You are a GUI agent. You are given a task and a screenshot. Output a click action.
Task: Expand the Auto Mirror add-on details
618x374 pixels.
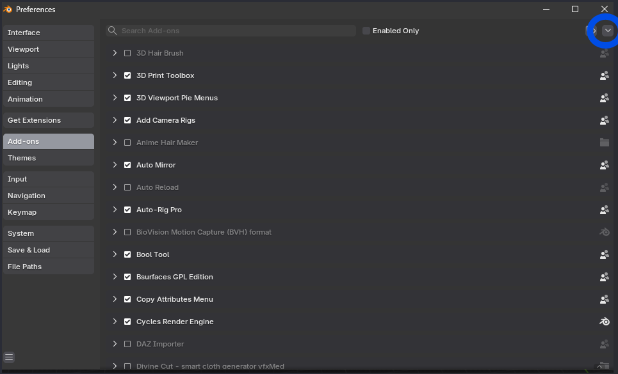[x=115, y=165]
